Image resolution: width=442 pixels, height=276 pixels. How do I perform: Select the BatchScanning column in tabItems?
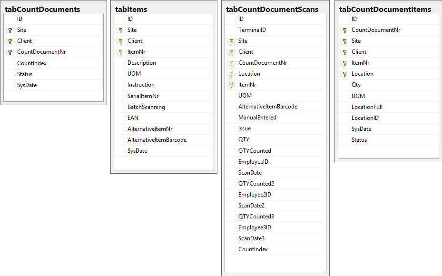(x=146, y=107)
